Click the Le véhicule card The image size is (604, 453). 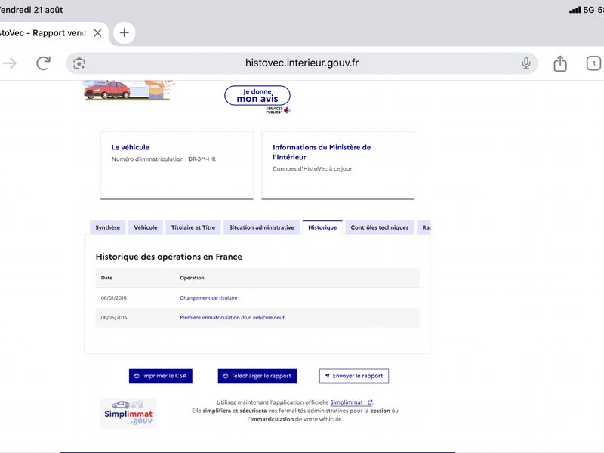tap(177, 165)
